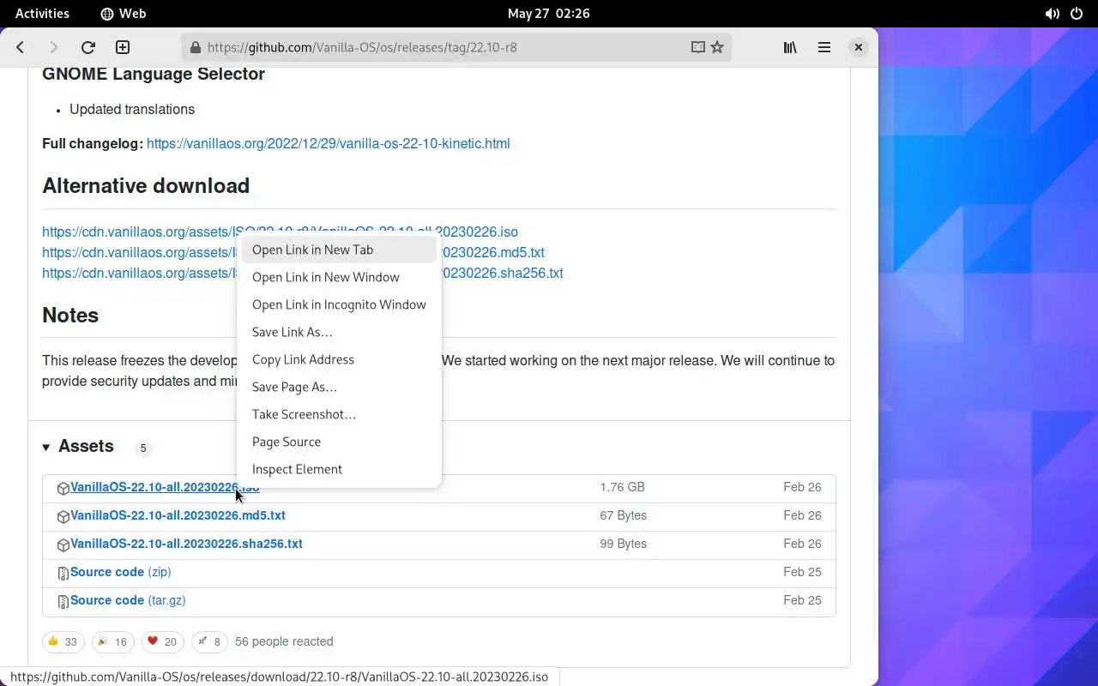Open a new tab with plus icon
Image resolution: width=1098 pixels, height=686 pixels.
coord(123,47)
